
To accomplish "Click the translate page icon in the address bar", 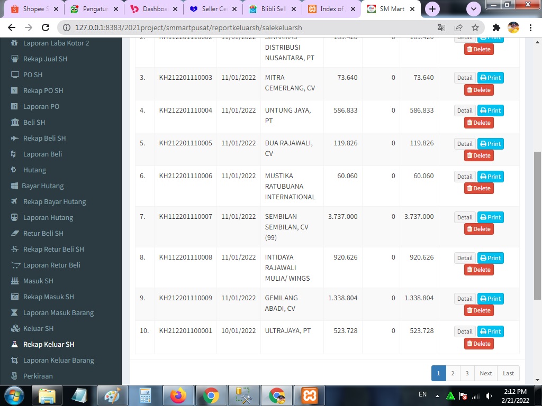I will [441, 27].
